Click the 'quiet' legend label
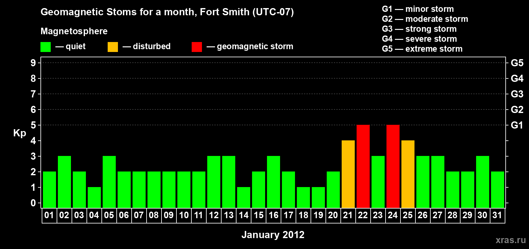The height and width of the screenshot is (249, 529). [76, 46]
